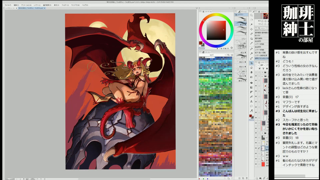Viewport: 320px width, 180px height.
Task: Open the lack5 color set dropdown
Action: 213,55
